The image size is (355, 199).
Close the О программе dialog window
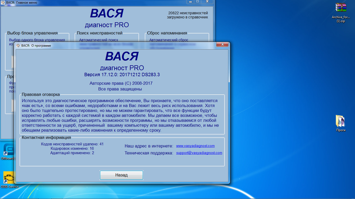click(x=222, y=45)
